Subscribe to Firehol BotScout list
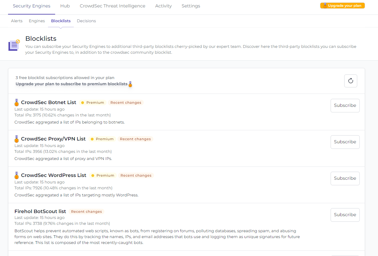Image resolution: width=378 pixels, height=256 pixels. point(345,215)
